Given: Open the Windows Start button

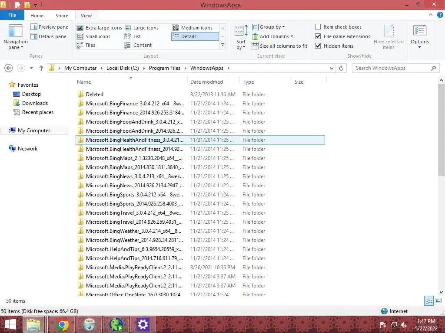Looking at the screenshot, I should point(10,324).
